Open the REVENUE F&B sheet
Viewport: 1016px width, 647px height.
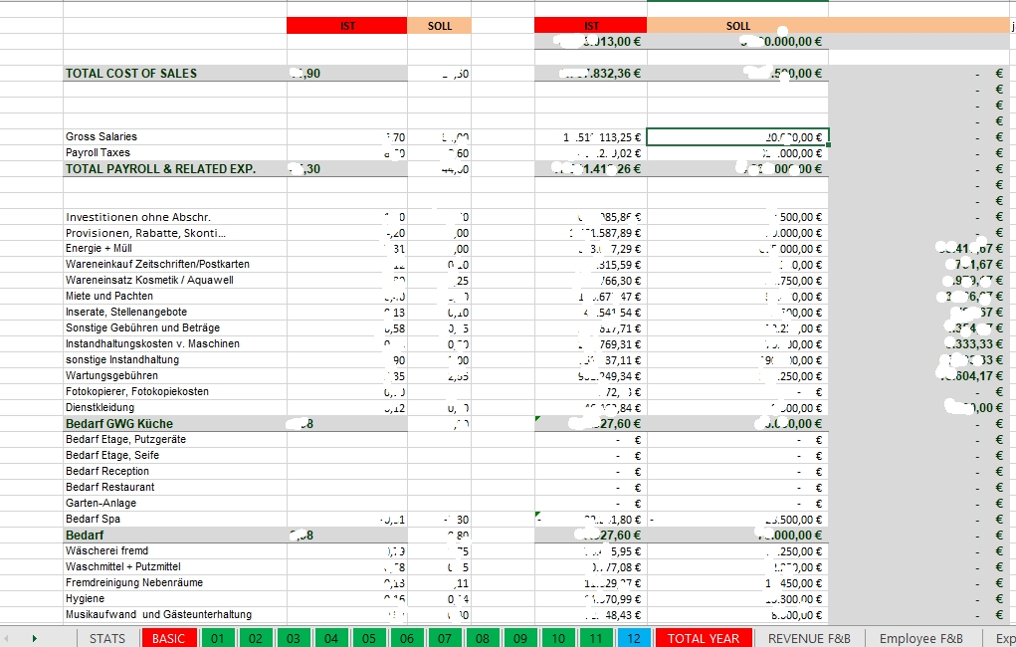pos(810,638)
